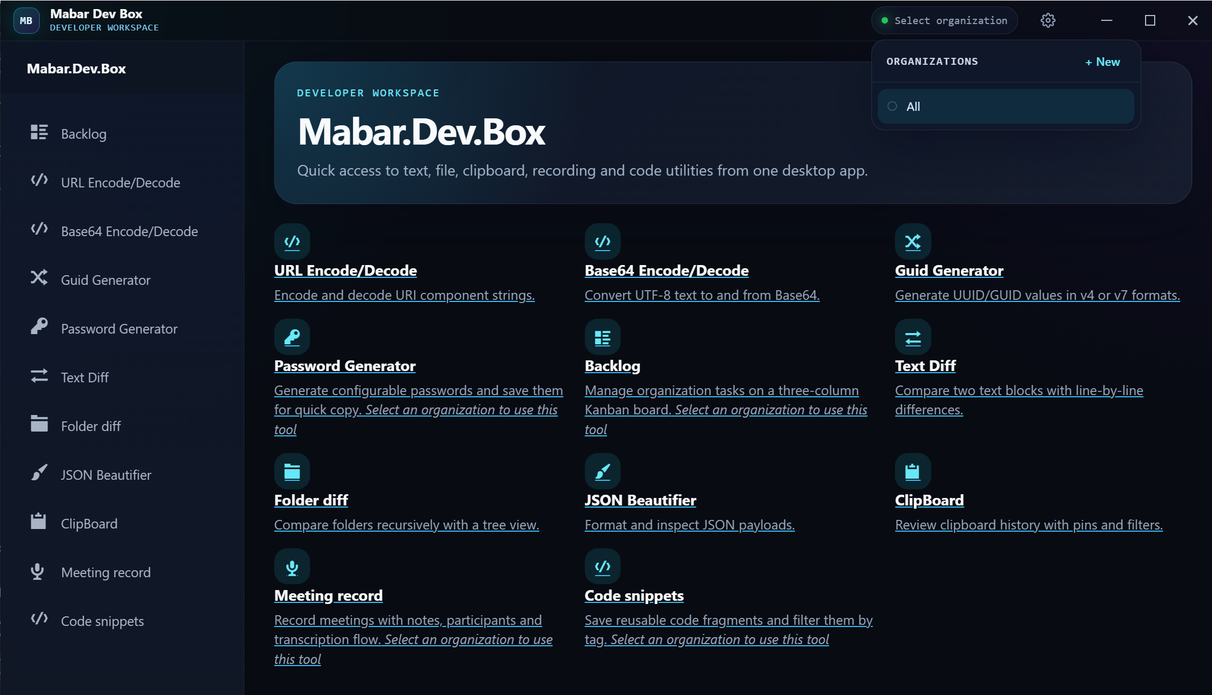The image size is (1212, 695).
Task: Click the ClipBoard icon in the sidebar
Action: coord(38,522)
